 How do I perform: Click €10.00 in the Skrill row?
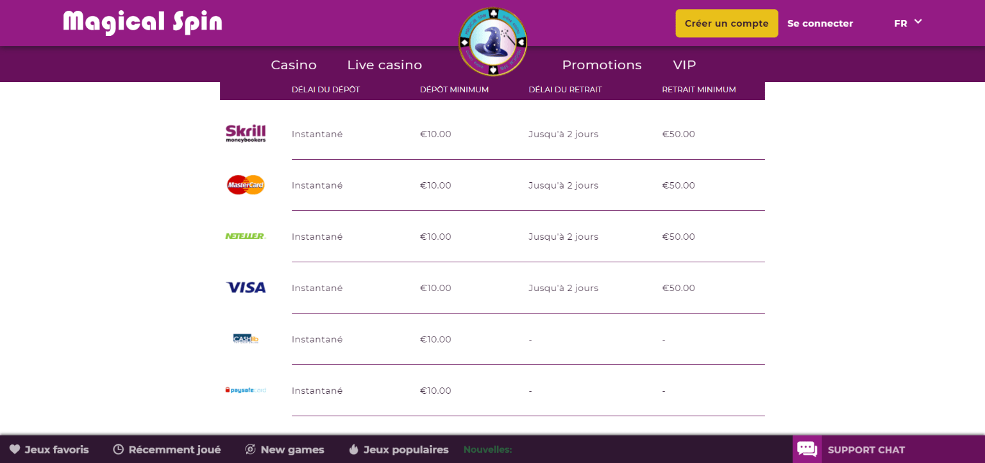point(435,134)
